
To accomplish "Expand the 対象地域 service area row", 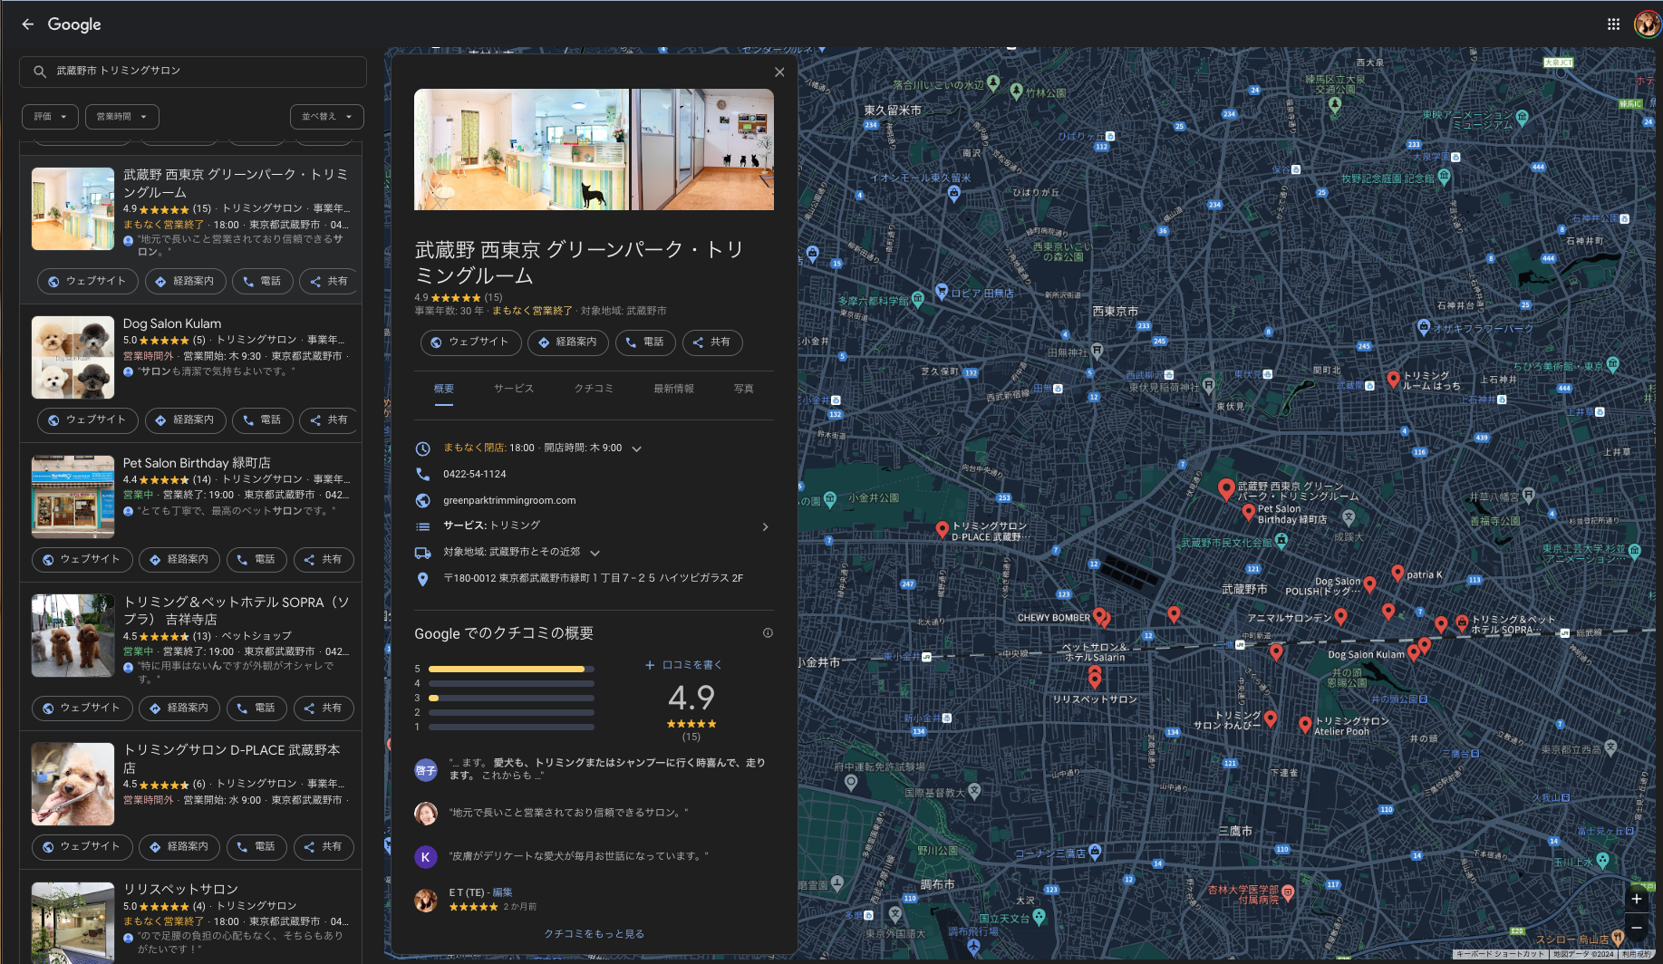I will coord(595,553).
